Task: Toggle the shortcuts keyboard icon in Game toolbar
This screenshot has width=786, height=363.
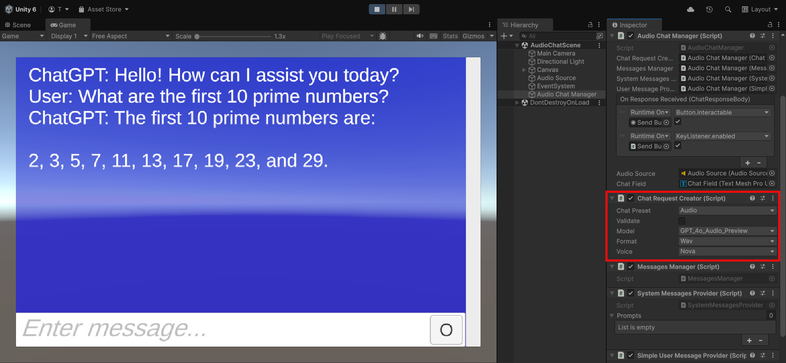Action: pos(434,36)
